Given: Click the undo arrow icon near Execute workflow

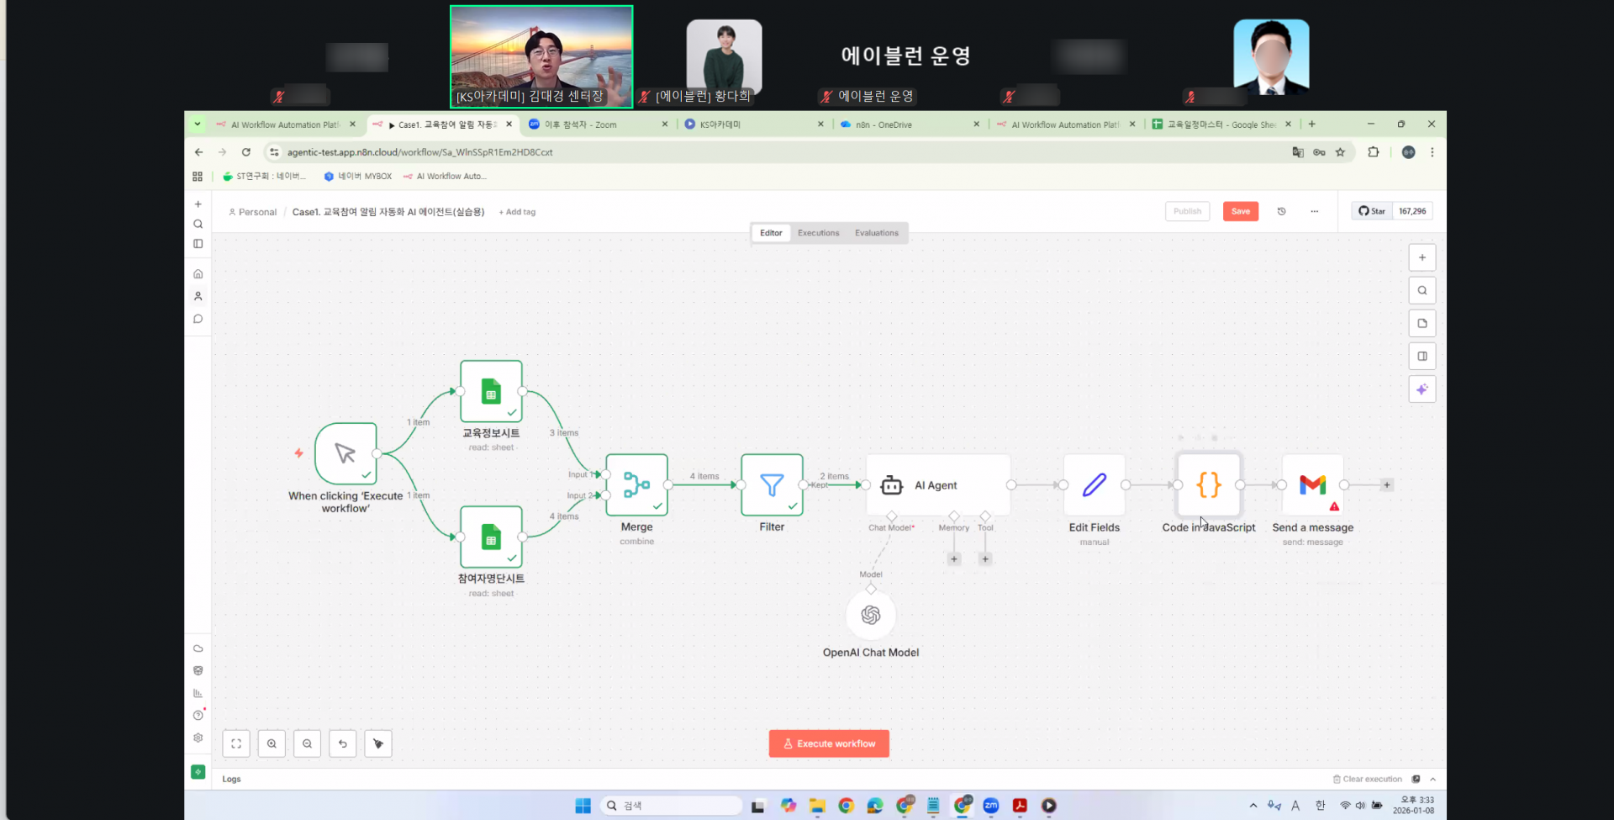Looking at the screenshot, I should [342, 743].
